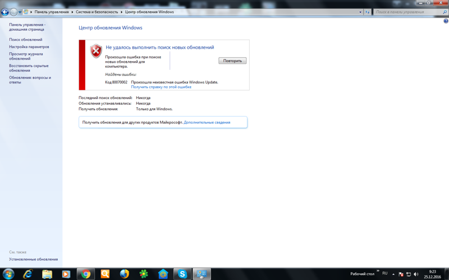
Task: Open the address bar history dropdown
Action: point(360,12)
